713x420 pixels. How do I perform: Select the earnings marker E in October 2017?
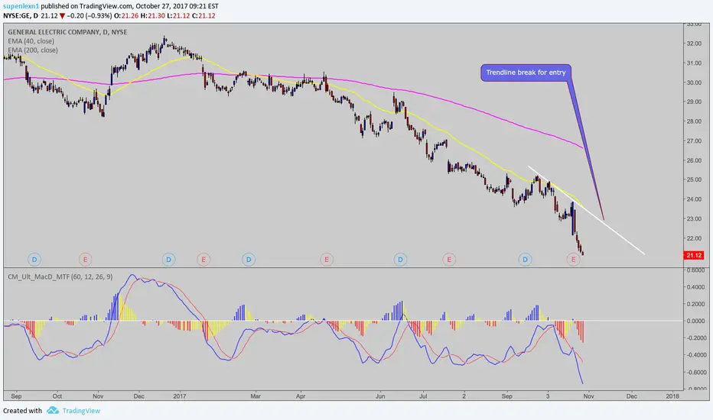(x=574, y=260)
